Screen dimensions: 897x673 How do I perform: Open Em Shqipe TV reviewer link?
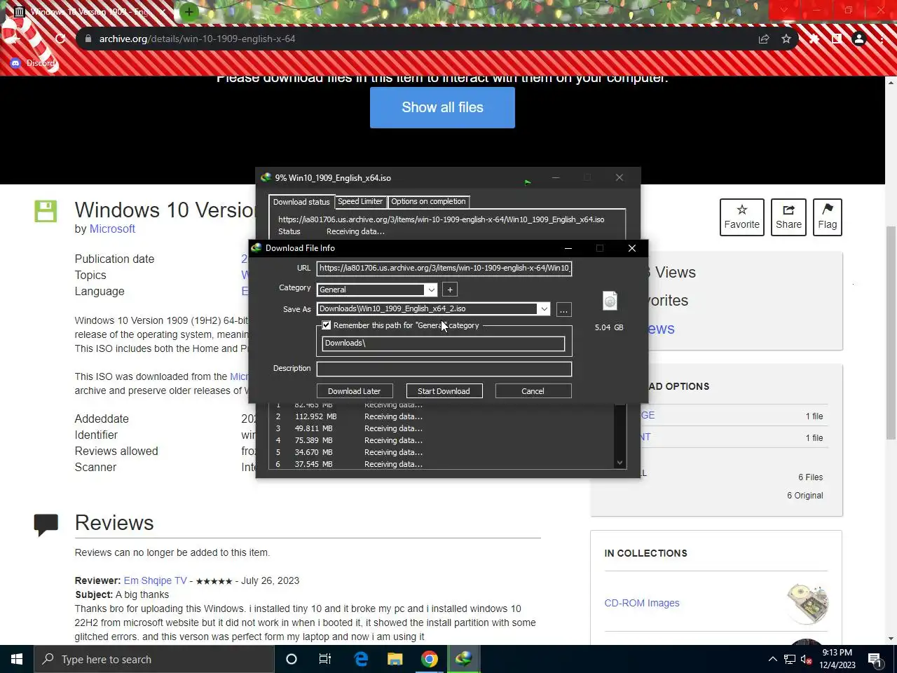(156, 580)
